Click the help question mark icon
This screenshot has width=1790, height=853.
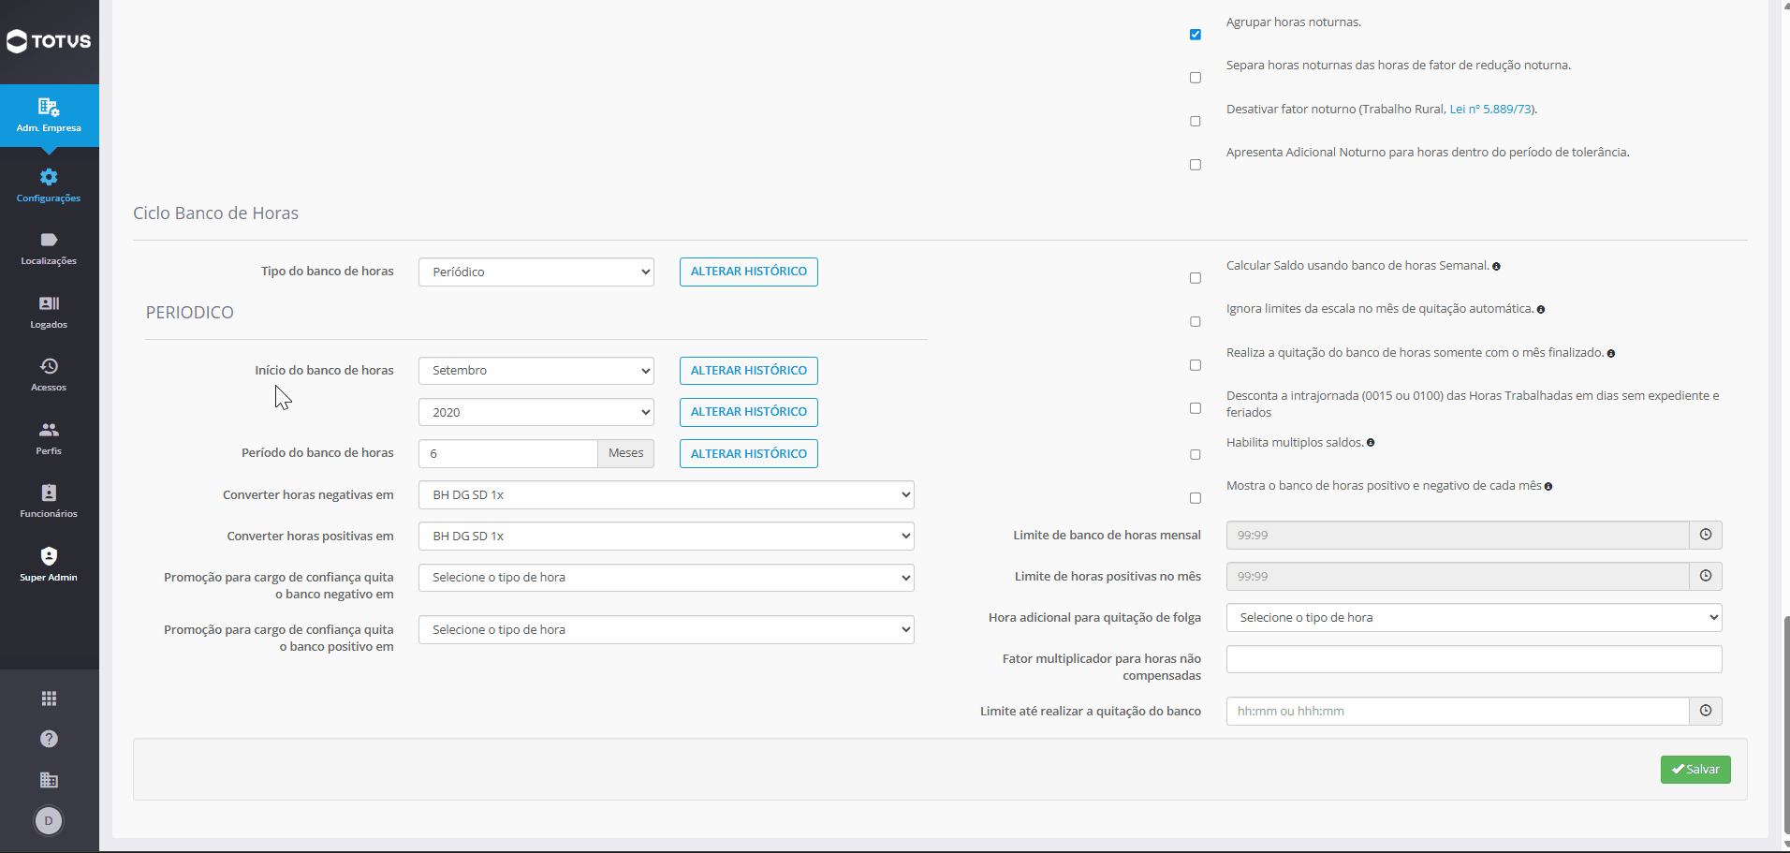[49, 739]
